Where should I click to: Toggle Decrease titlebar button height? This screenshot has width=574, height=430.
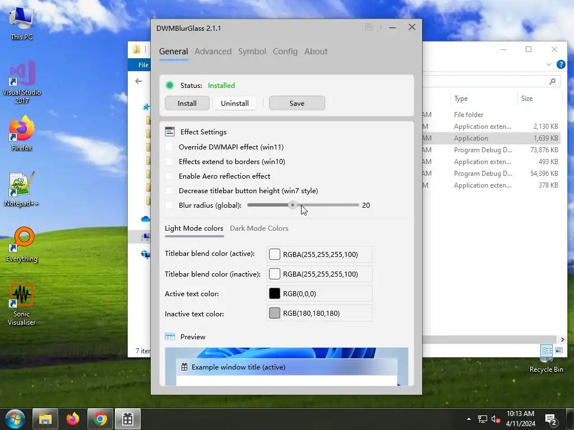[169, 191]
